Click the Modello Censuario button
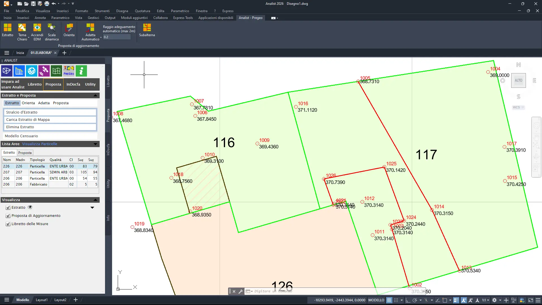542x305 pixels. [x=22, y=136]
